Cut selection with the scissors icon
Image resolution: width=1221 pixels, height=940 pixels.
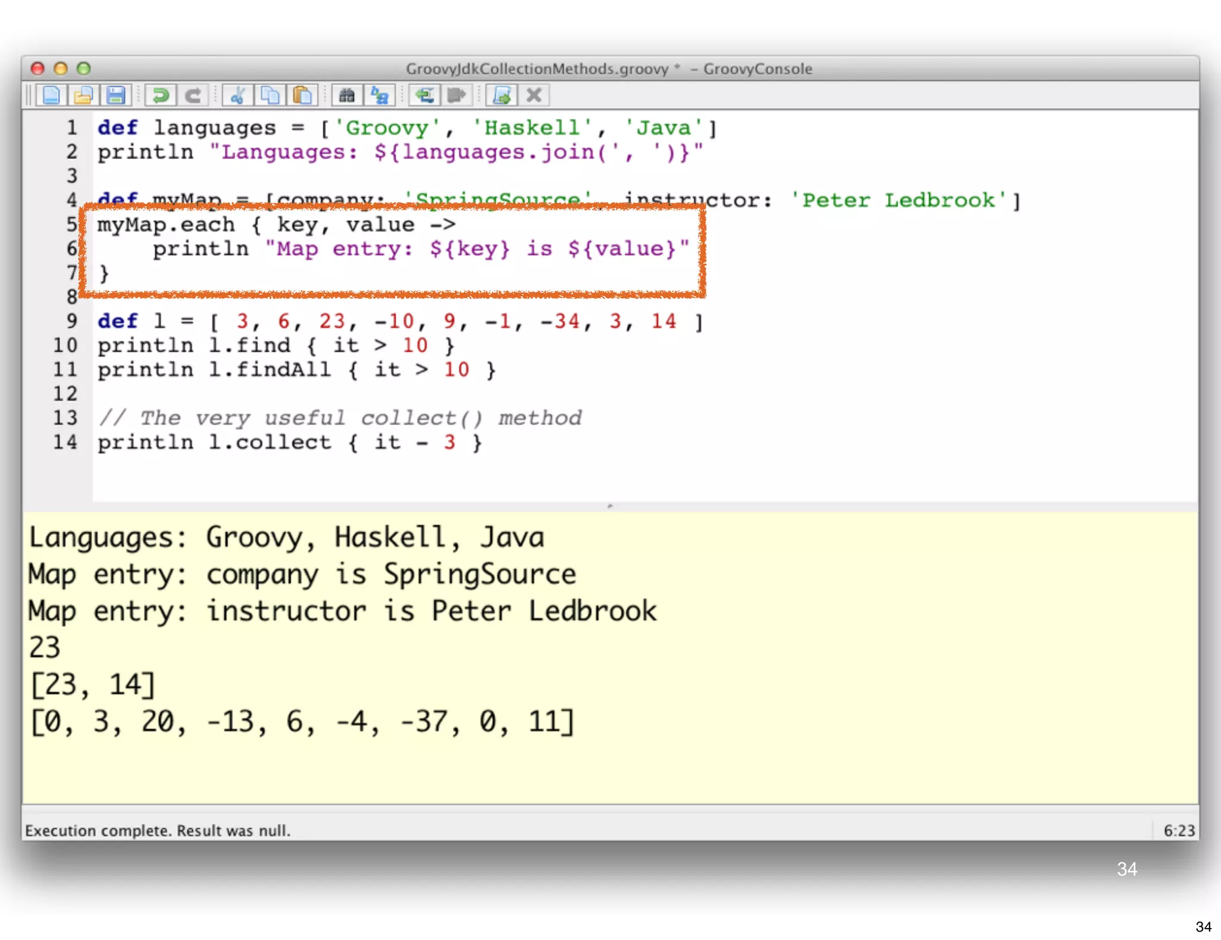coord(238,95)
